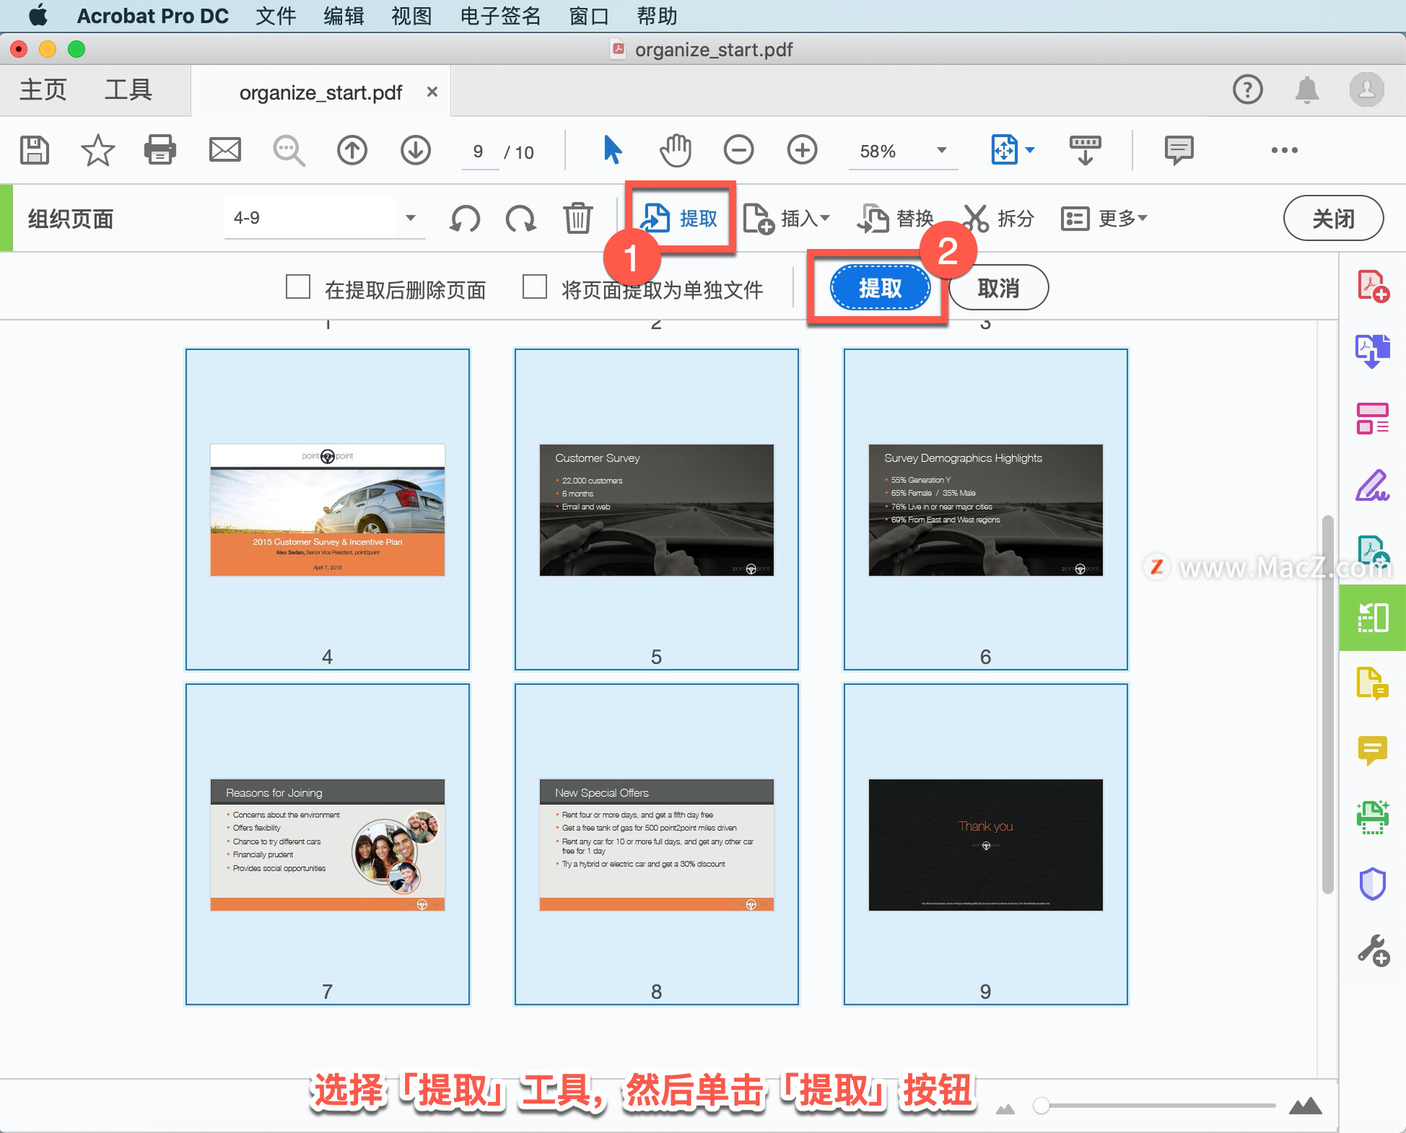Click the save (floppy disk) icon
Viewport: 1406px width, 1133px height.
[x=34, y=150]
